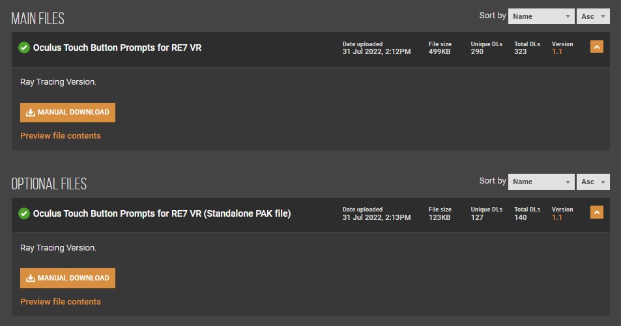621x326 pixels.
Task: Click Manual Download under Main Files
Action: tap(68, 113)
